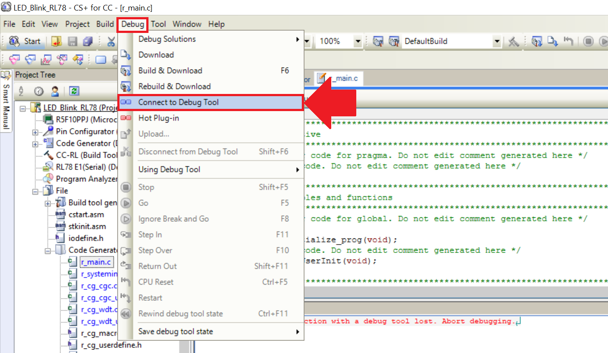This screenshot has width=608, height=353.
Task: Select Connect to Debug Tool
Action: pyautogui.click(x=211, y=102)
